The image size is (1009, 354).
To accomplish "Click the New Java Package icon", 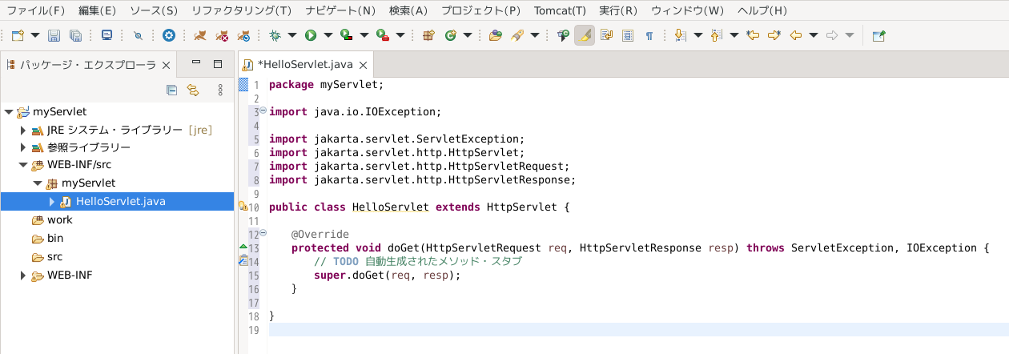I will click(x=428, y=35).
